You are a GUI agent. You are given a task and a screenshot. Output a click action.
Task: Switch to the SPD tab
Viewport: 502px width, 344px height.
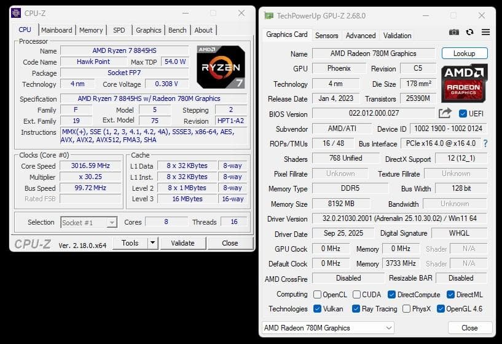tap(119, 30)
